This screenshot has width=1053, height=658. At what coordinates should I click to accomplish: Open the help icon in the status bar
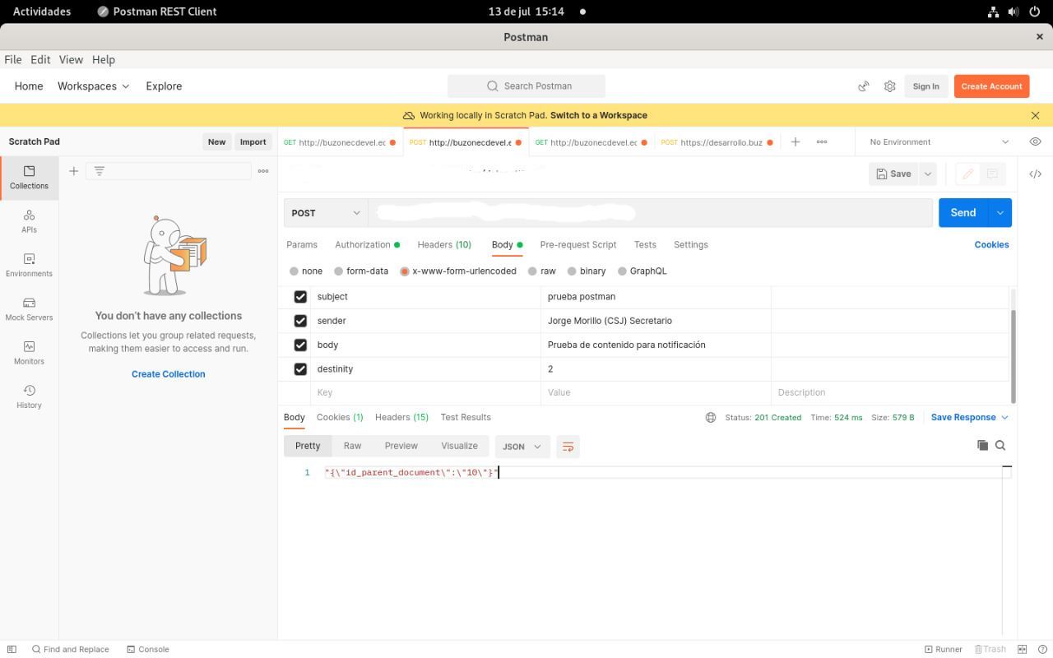coord(1042,649)
